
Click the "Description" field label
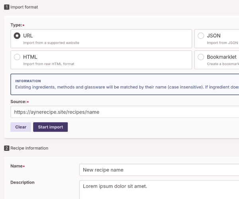point(22,182)
